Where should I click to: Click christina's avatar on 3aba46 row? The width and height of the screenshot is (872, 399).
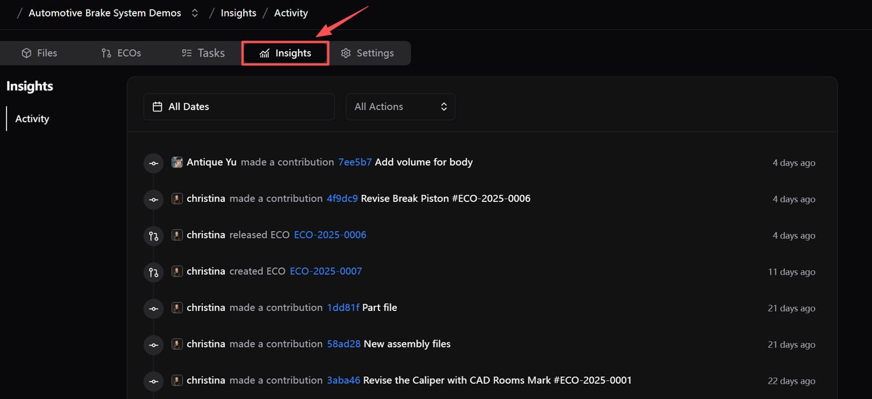[x=177, y=381]
